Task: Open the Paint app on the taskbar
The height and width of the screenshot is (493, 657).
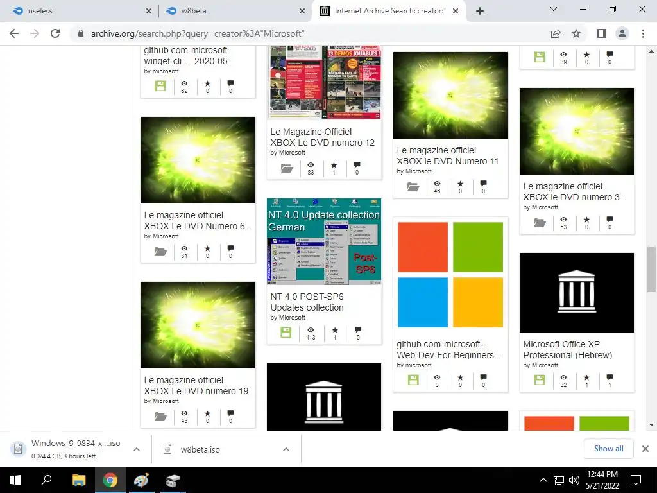Action: tap(141, 480)
